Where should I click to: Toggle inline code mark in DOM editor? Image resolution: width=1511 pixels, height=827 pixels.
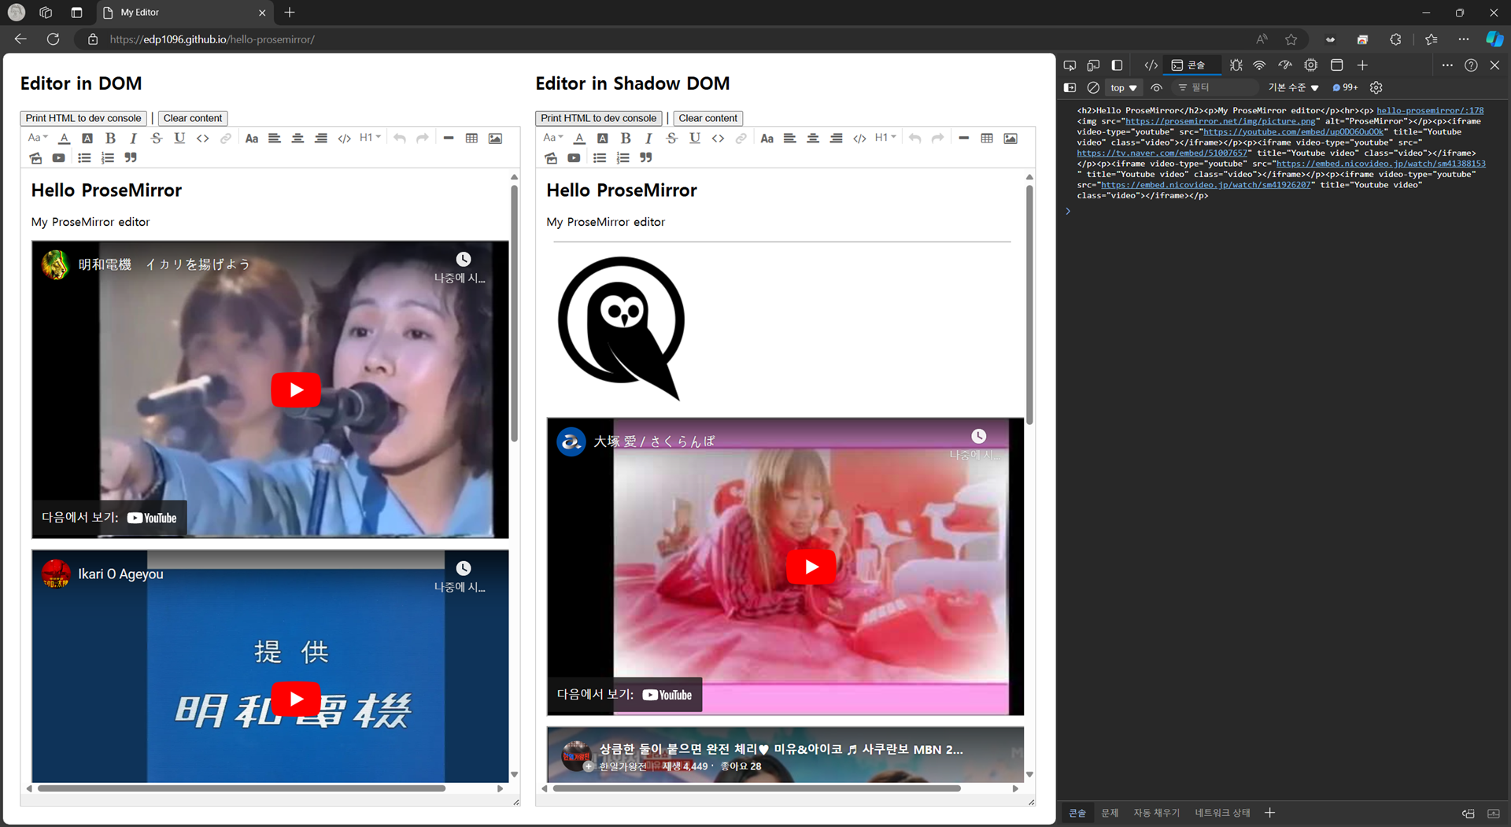point(202,138)
